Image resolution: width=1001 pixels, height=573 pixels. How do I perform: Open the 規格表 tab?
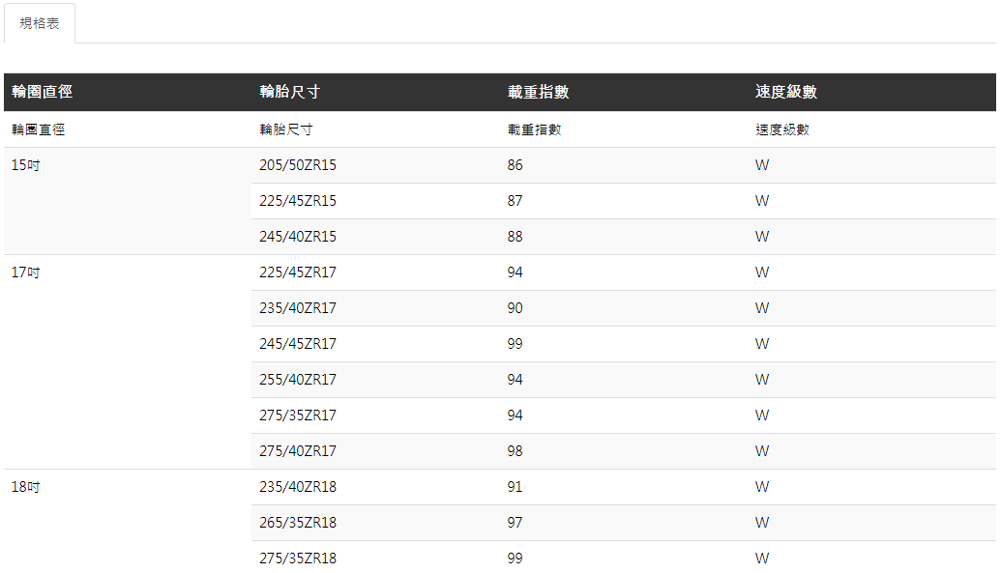tap(40, 23)
